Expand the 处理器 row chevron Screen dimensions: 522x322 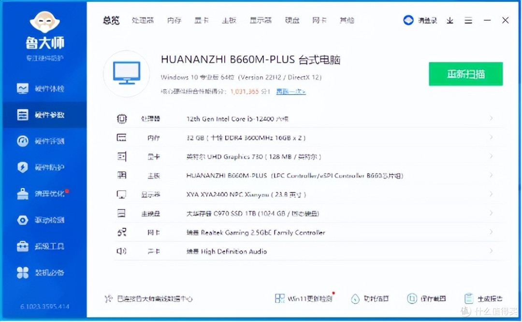[x=491, y=118]
